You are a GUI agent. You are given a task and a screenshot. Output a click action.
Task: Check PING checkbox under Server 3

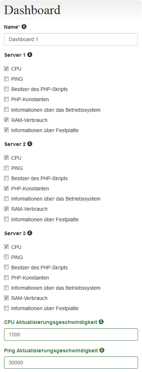[x=7, y=257]
